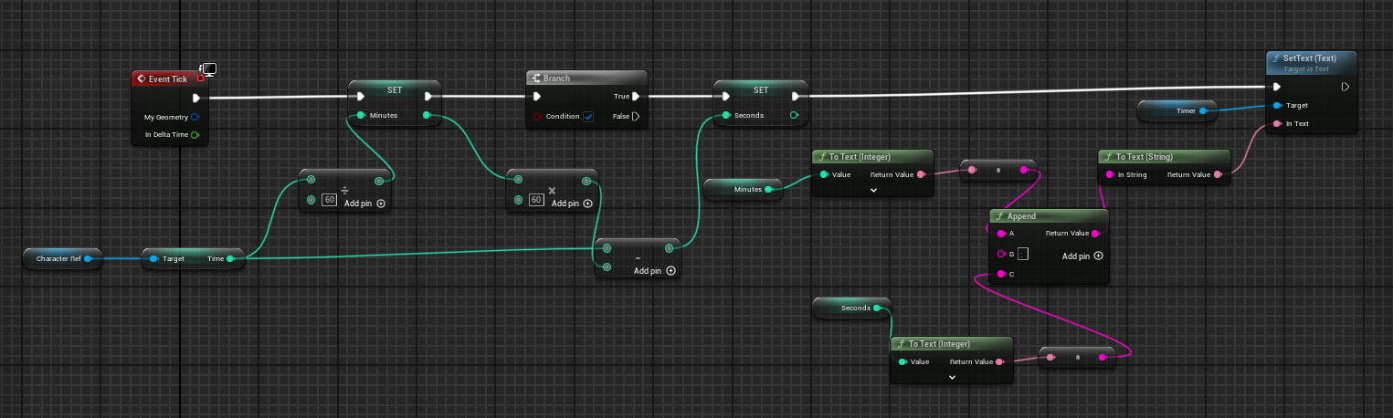This screenshot has width=1393, height=418.
Task: Click the Time output pin on getter node
Action: coord(230,259)
